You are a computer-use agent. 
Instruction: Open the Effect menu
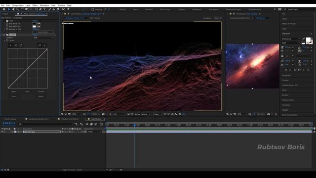point(35,5)
